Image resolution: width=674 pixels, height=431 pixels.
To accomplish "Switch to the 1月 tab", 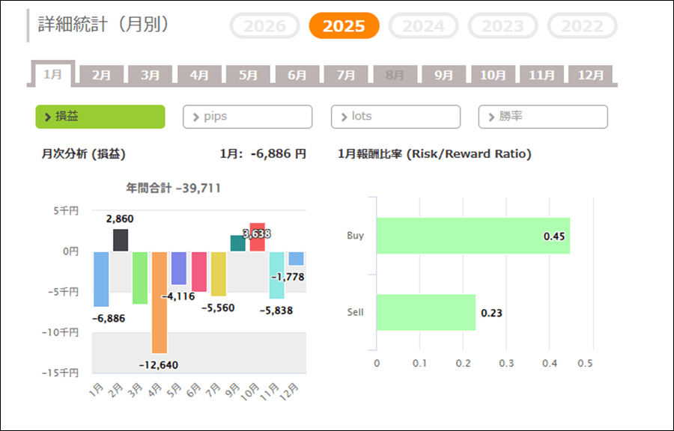I will click(53, 74).
